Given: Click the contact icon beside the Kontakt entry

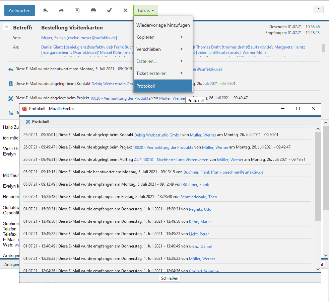Looking at the screenshot, I should coord(11,84).
